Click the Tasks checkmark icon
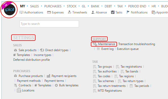The height and width of the screenshot is (99, 168). (x=113, y=12)
